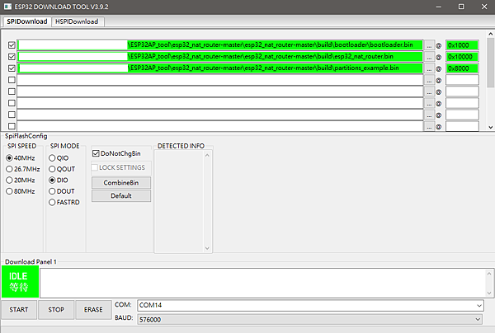Screen dimensions: 495x333
Task: Uncheck the bootloader.bin file checkbox
Action: 12,45
